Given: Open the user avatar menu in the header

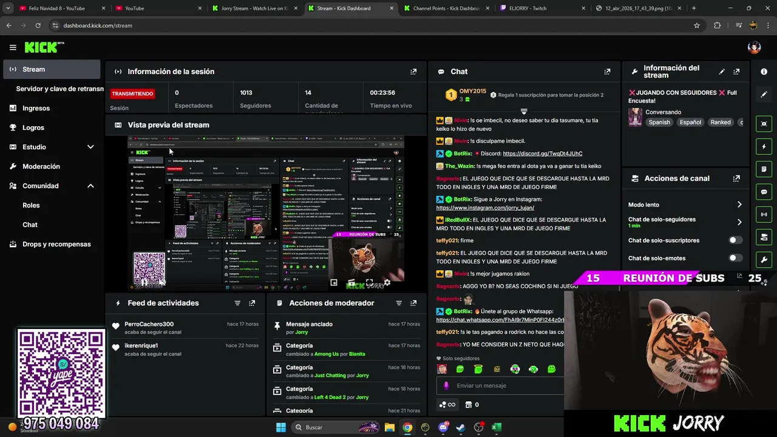Looking at the screenshot, I should [754, 47].
